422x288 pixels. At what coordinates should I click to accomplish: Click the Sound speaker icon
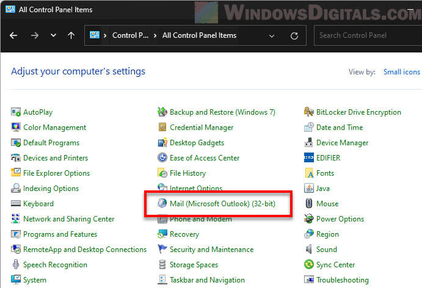[308, 249]
